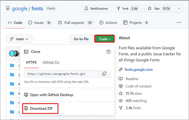Viewport: 189px width, 120px height.
Task: Click the contributor avatar with C logo
Action: [x=12, y=53]
